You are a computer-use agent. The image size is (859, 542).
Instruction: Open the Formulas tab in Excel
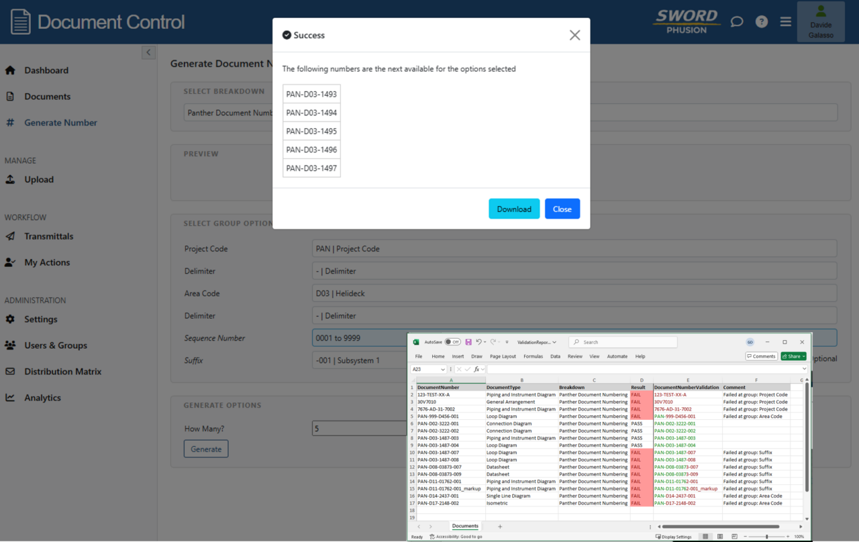(533, 356)
